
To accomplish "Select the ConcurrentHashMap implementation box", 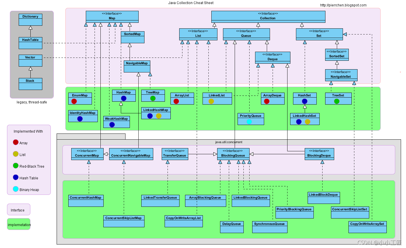I will click(x=86, y=201).
